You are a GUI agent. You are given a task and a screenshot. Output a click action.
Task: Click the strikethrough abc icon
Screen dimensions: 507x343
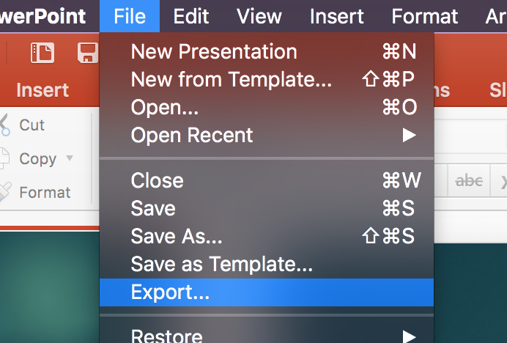point(469,180)
